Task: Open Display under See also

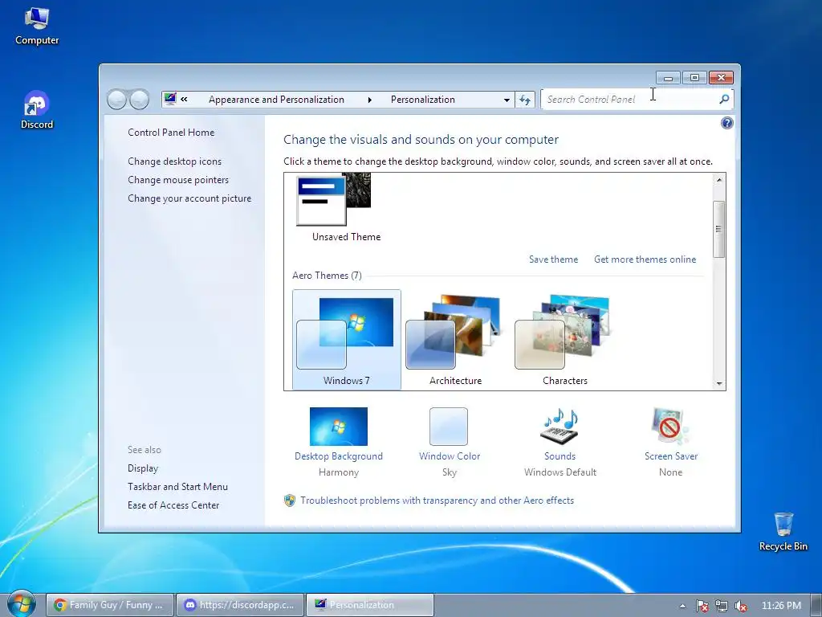Action: click(x=143, y=468)
